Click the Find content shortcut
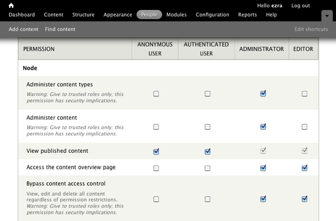The width and height of the screenshot is (336, 221). (x=60, y=29)
